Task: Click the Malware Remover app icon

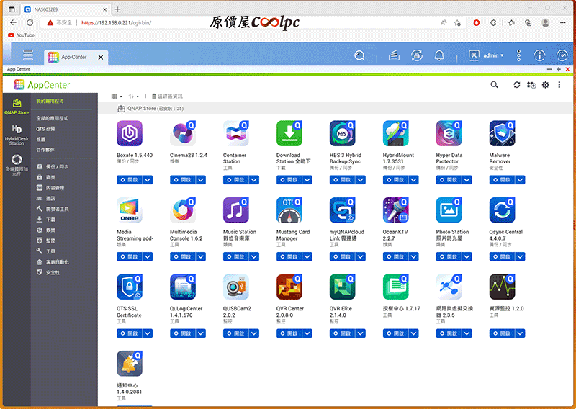Action: [x=502, y=133]
